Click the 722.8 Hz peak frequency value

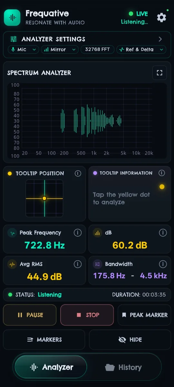pos(45,245)
